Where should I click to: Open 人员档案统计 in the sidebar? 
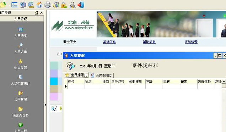[21, 80]
